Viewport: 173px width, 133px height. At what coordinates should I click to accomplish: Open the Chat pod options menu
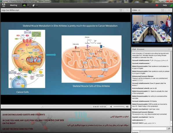(x=169, y=49)
